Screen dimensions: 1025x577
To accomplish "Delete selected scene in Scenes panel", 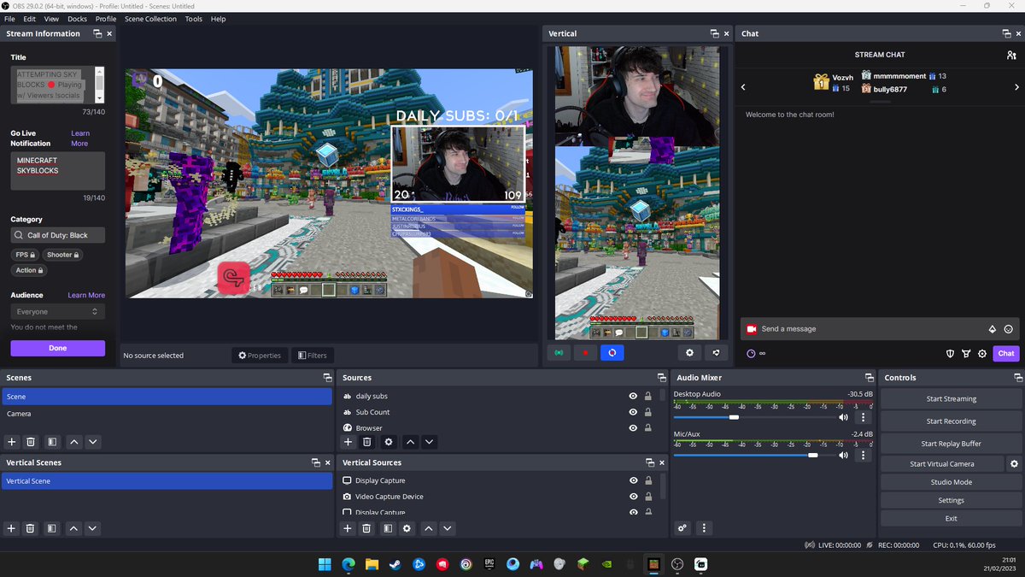I will (x=31, y=442).
